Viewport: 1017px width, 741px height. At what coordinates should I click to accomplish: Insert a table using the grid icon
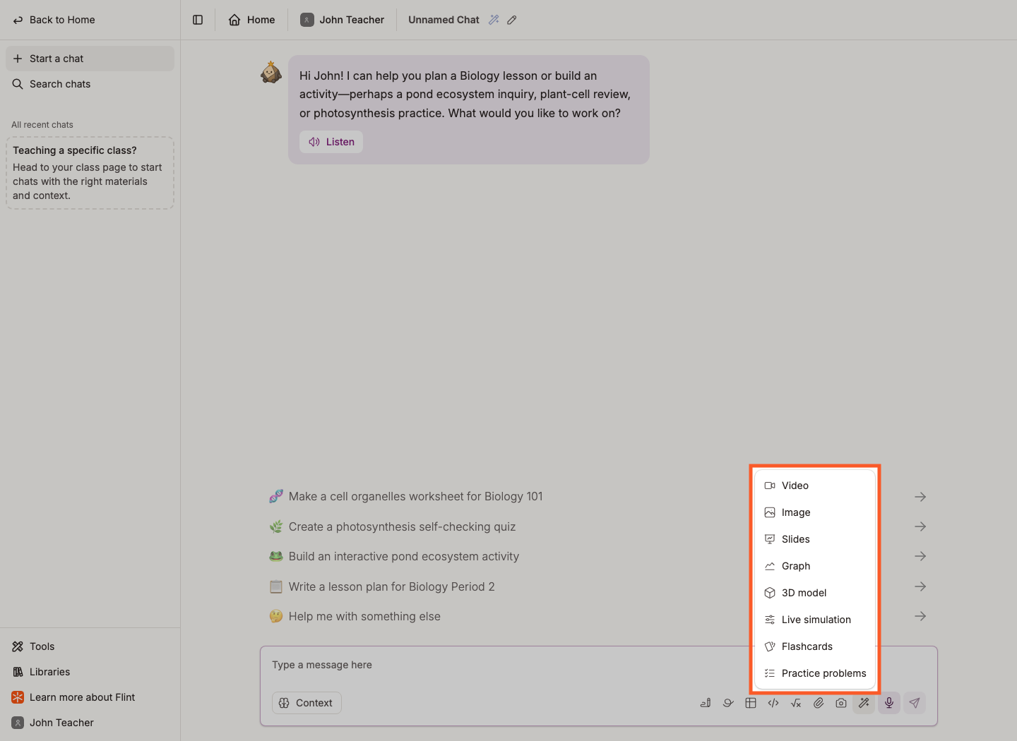[x=751, y=703]
